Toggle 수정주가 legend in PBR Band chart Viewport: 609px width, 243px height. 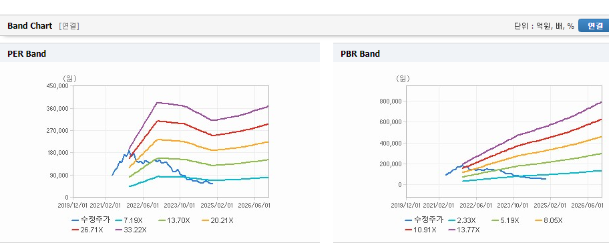coord(424,220)
